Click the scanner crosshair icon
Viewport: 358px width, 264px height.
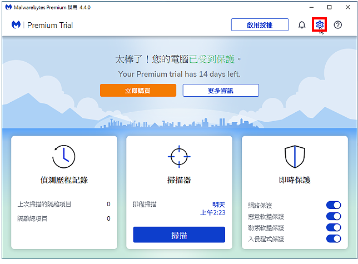pyautogui.click(x=179, y=157)
